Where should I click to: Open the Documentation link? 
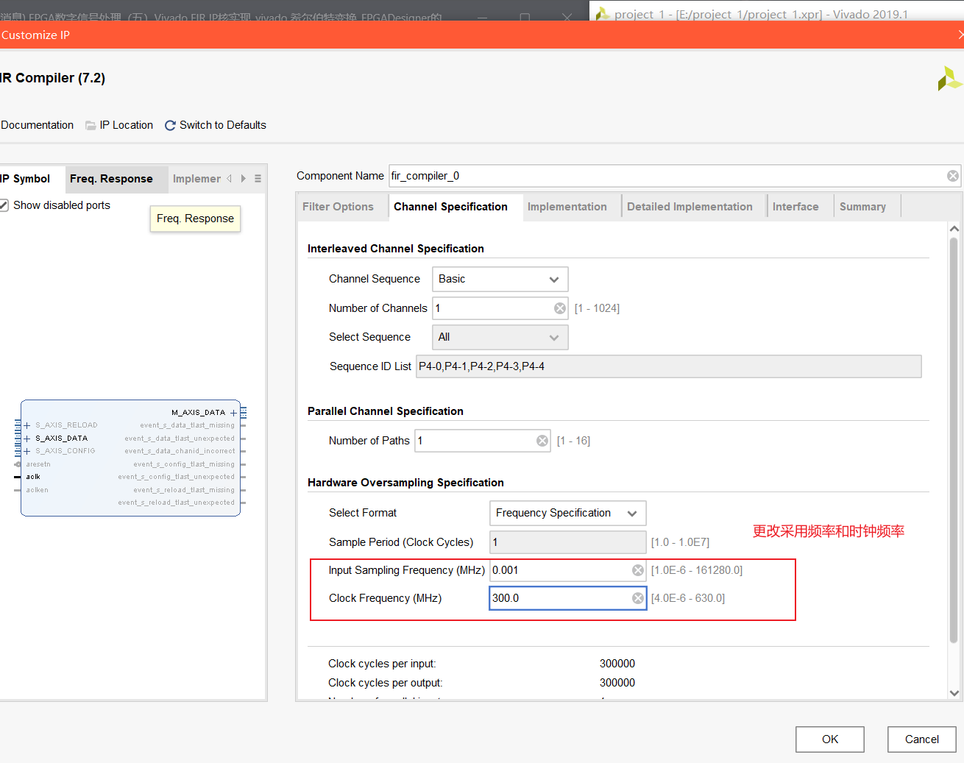pos(37,125)
